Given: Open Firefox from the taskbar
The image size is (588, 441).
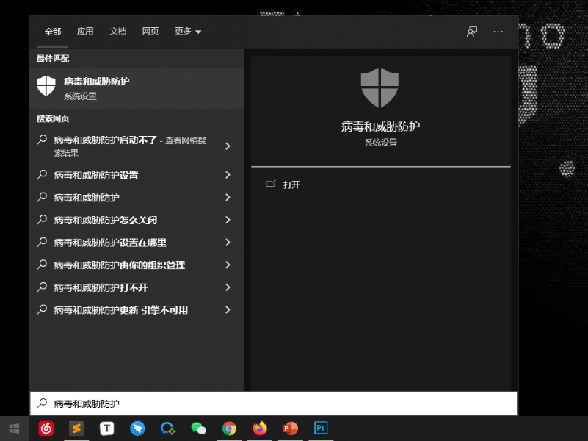Looking at the screenshot, I should coord(259,429).
